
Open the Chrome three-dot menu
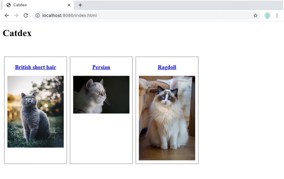[277, 15]
